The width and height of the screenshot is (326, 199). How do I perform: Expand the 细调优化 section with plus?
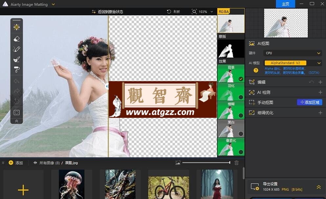coord(320,113)
